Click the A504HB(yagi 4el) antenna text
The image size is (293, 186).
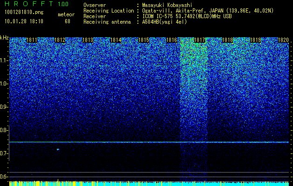click(x=164, y=22)
